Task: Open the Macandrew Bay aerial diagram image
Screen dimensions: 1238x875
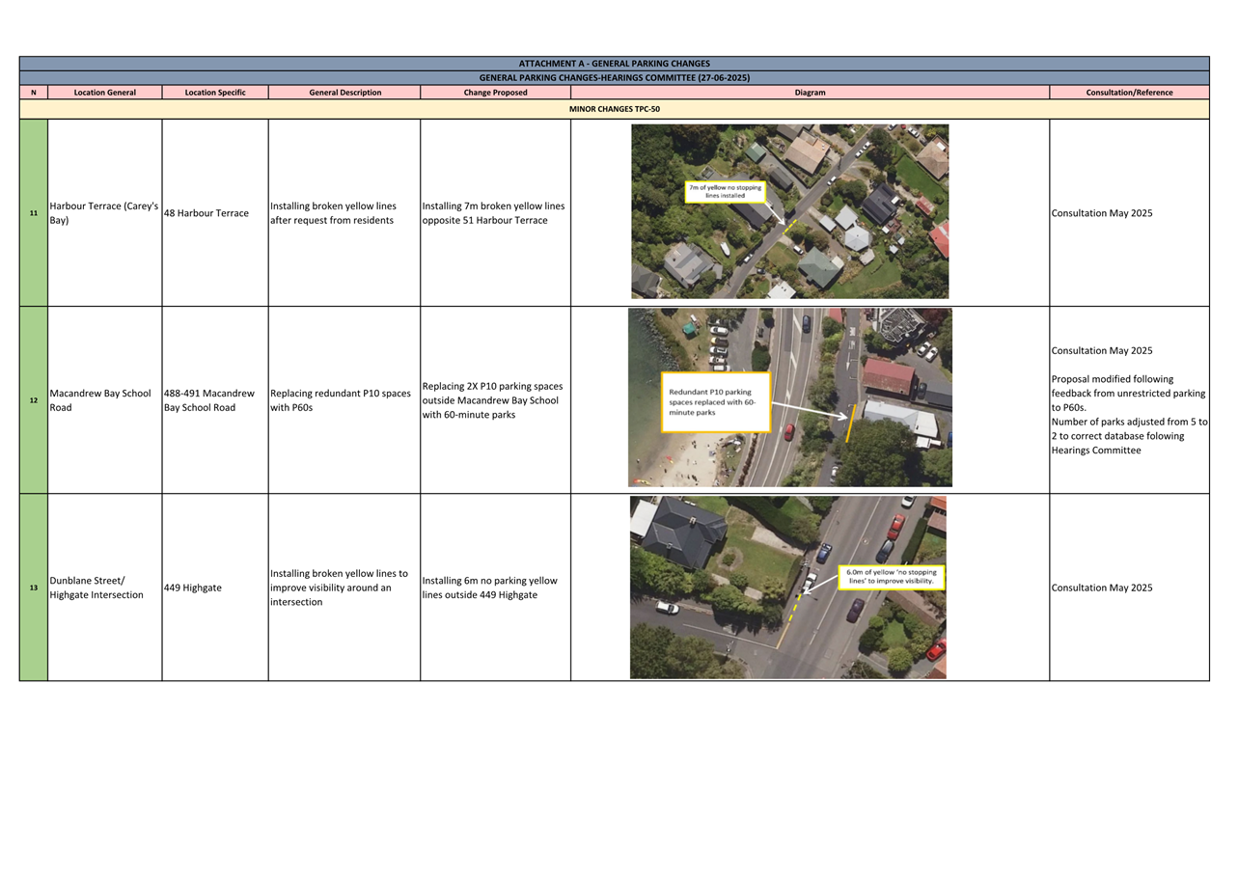Action: click(789, 397)
